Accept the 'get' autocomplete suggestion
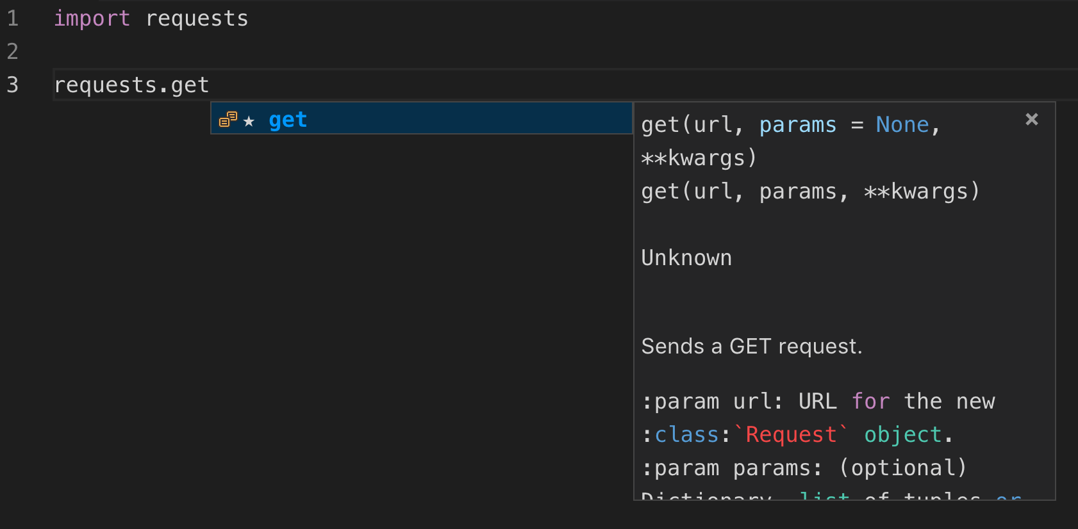 pyautogui.click(x=288, y=120)
